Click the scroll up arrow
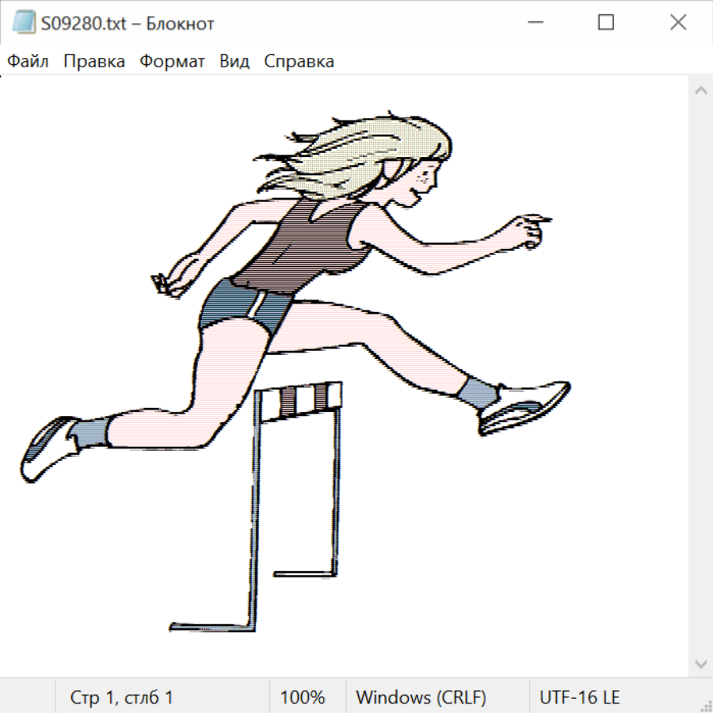Image resolution: width=713 pixels, height=713 pixels. [700, 90]
